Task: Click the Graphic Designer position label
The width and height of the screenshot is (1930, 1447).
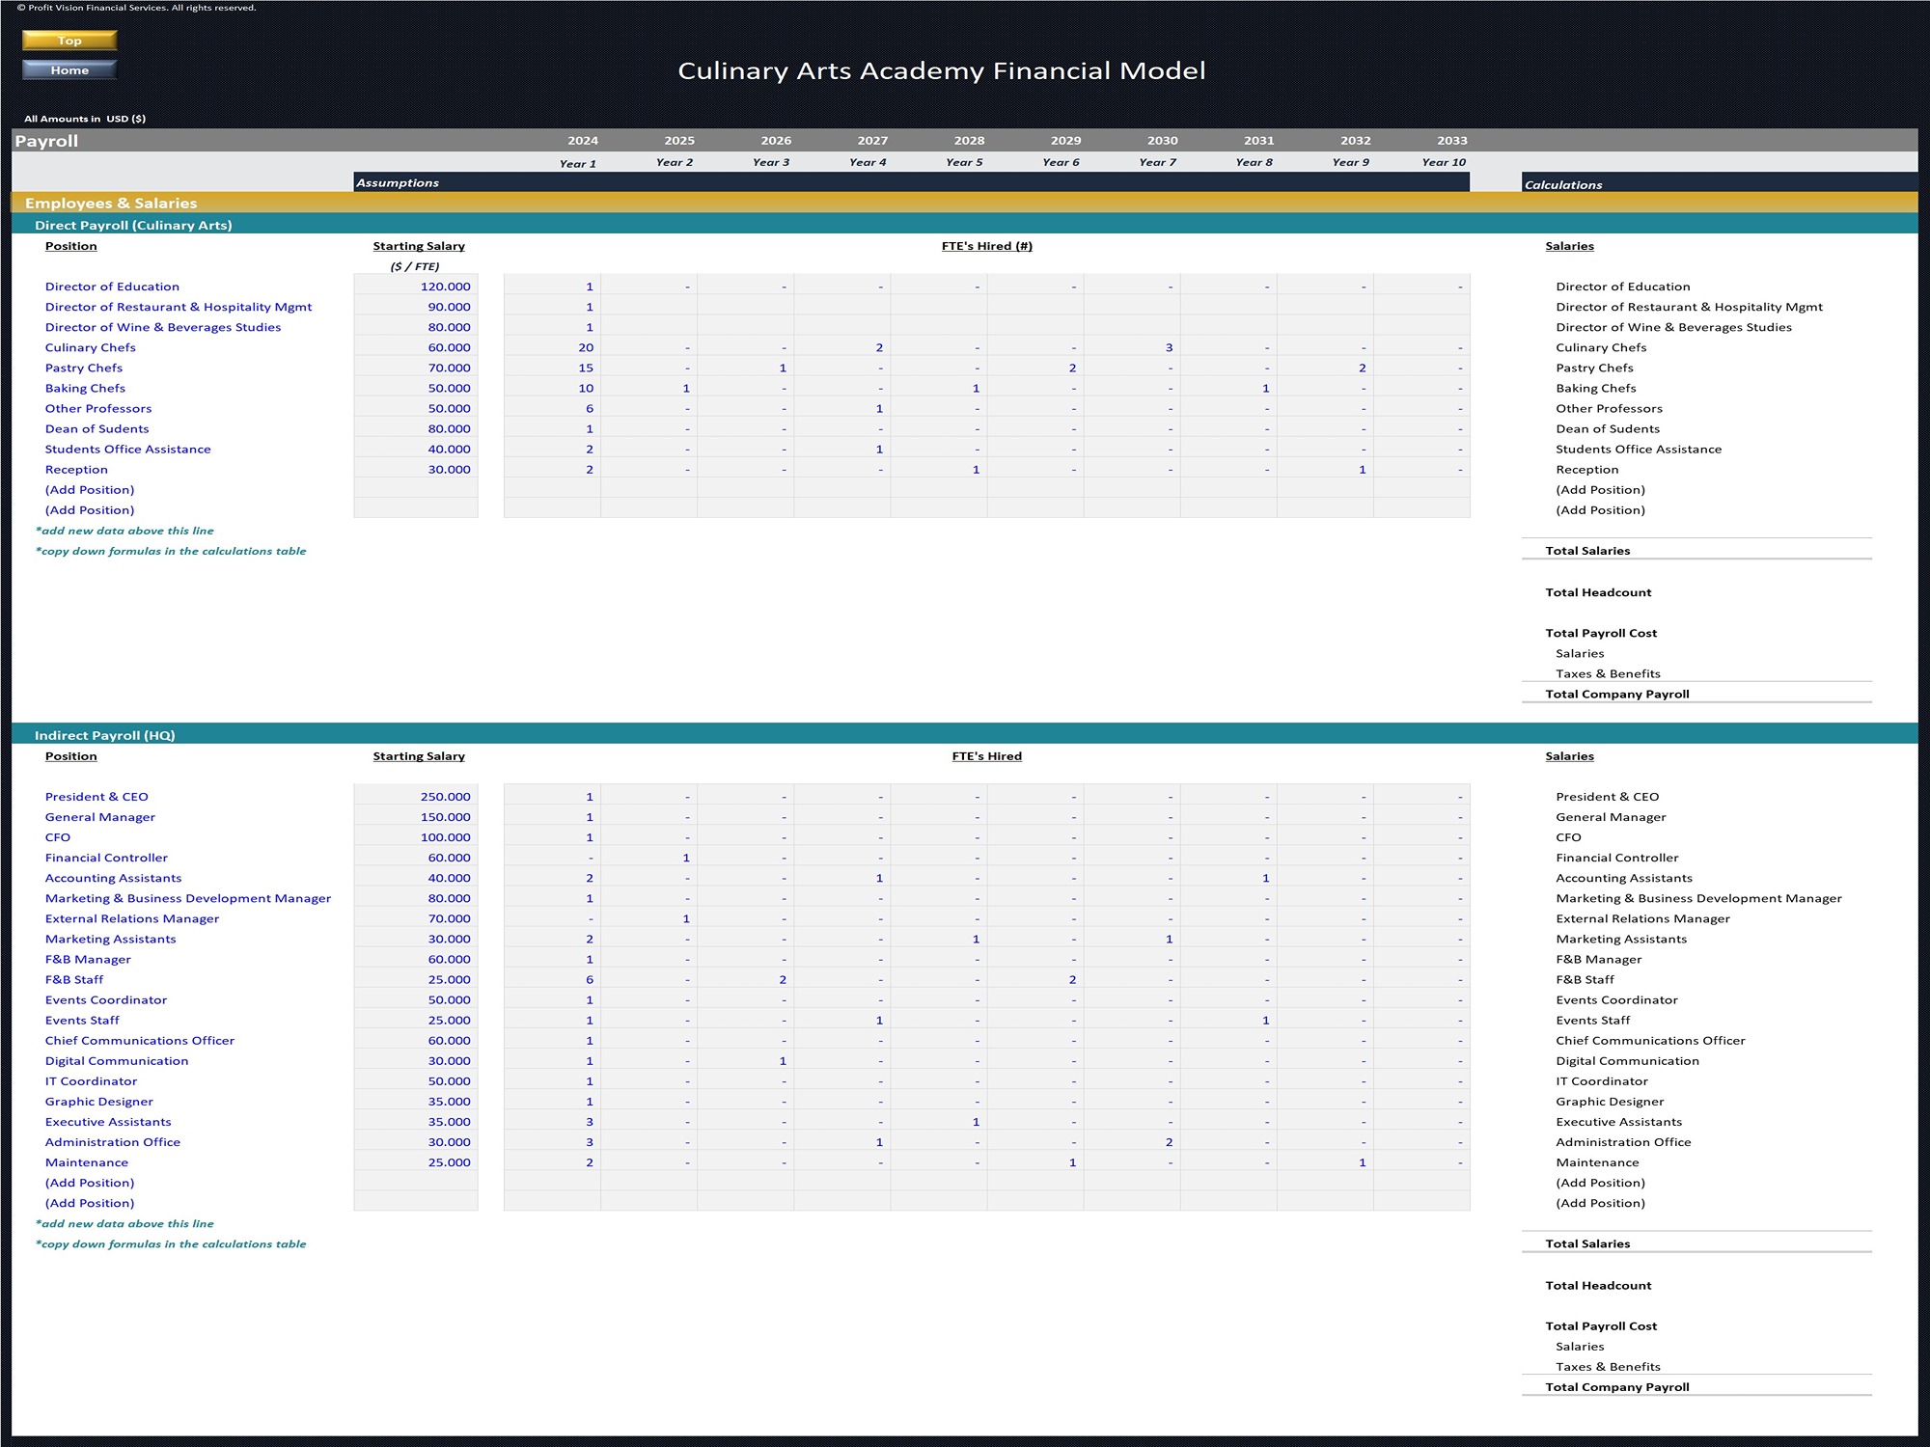Action: [x=99, y=1102]
